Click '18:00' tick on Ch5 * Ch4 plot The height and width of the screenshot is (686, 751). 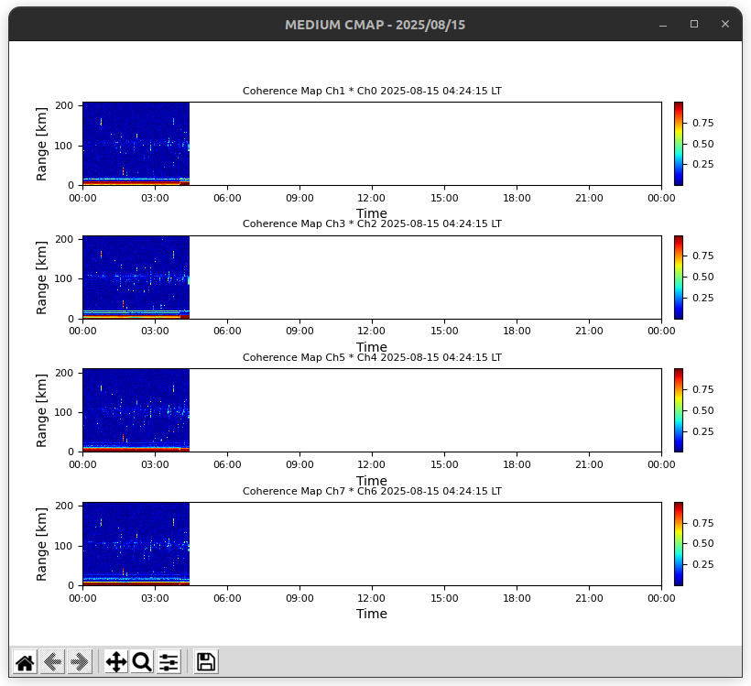[517, 464]
